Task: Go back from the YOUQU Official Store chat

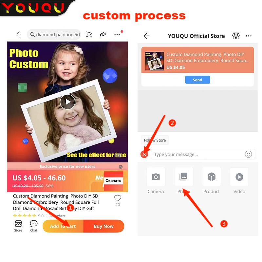Action: tap(147, 36)
